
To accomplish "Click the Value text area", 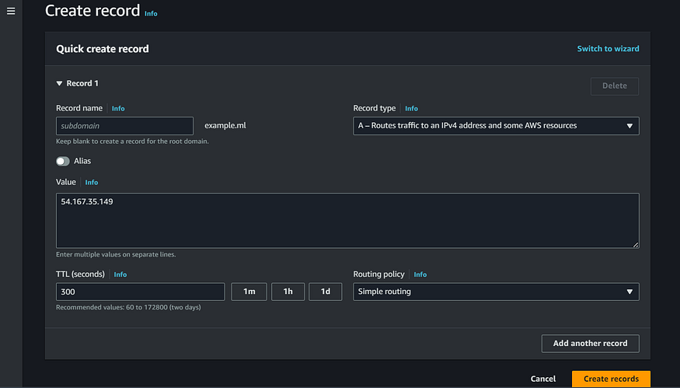I will pos(347,221).
